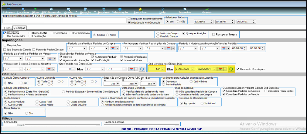Expand the 534 days dropdown
The width and height of the screenshot is (307, 134).
[163, 69]
